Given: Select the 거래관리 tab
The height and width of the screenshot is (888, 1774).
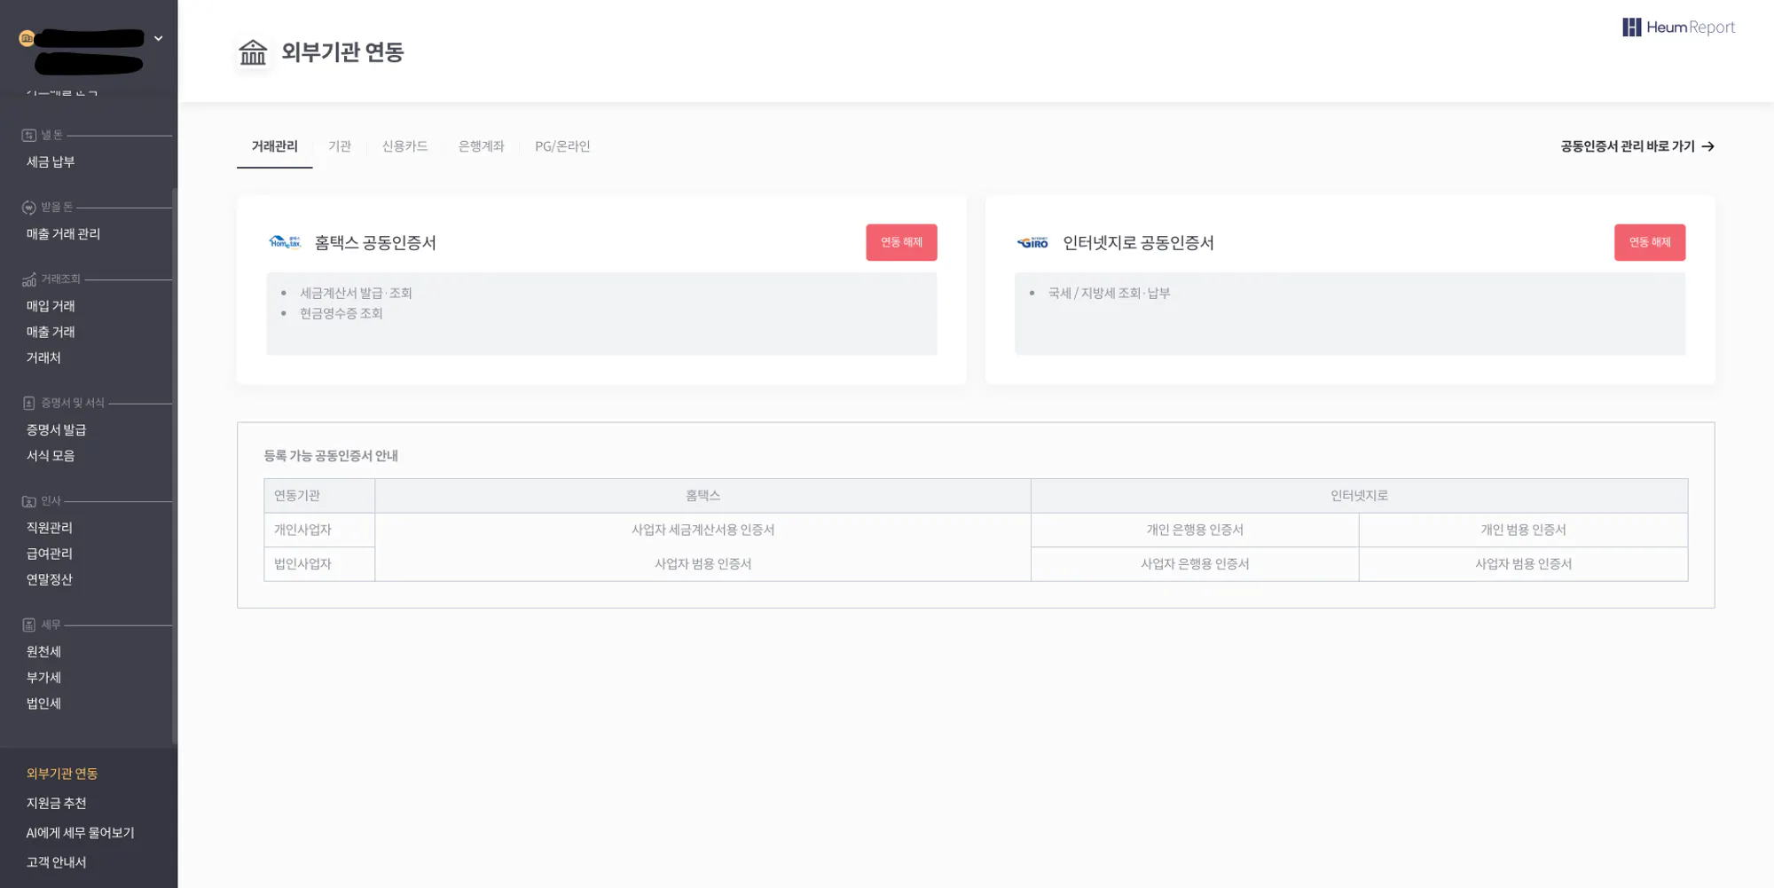Looking at the screenshot, I should [x=274, y=146].
